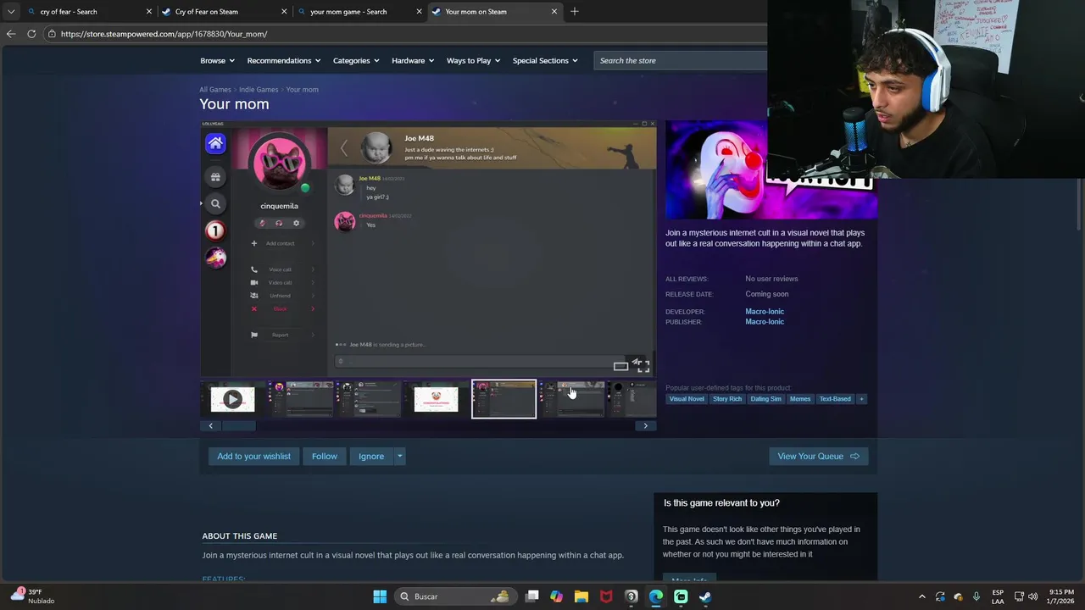The width and height of the screenshot is (1085, 610).
Task: Select the third screenshot thumbnail
Action: click(x=368, y=399)
